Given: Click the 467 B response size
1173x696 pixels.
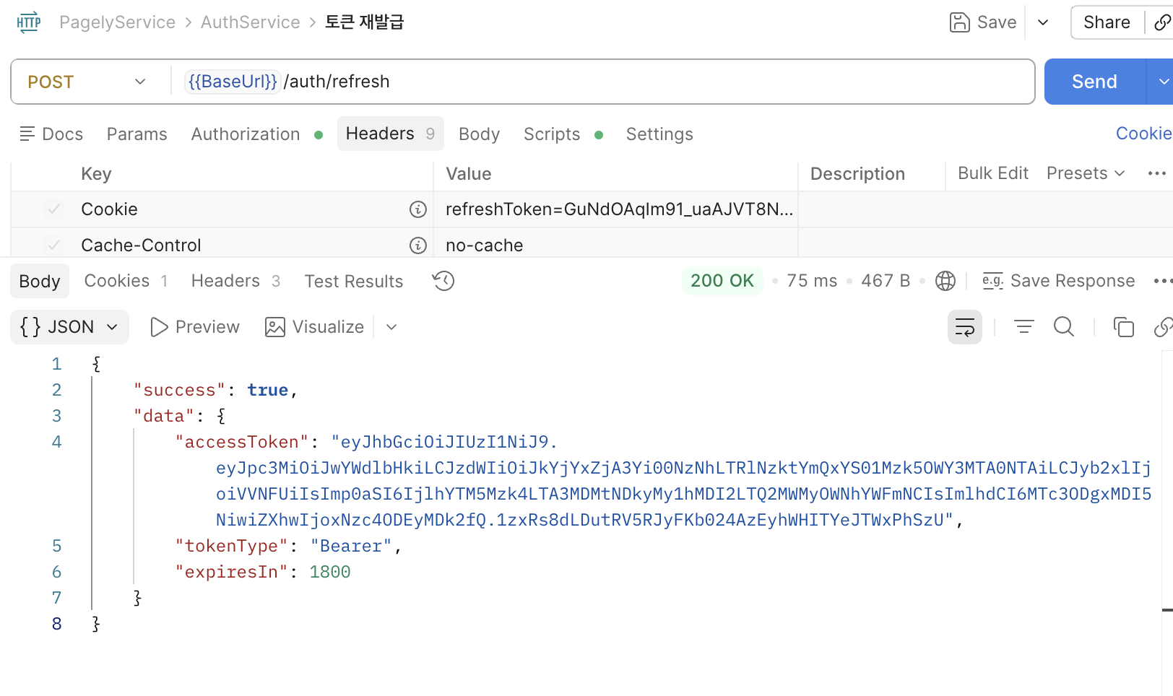Looking at the screenshot, I should (x=886, y=281).
